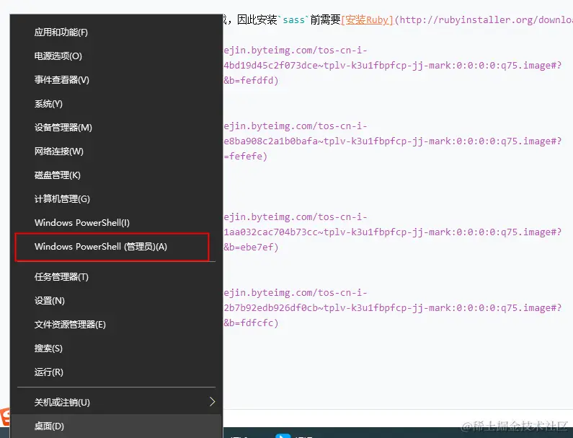
Task: Click the image URL ending &b=fdfcfc)
Action: [251, 323]
